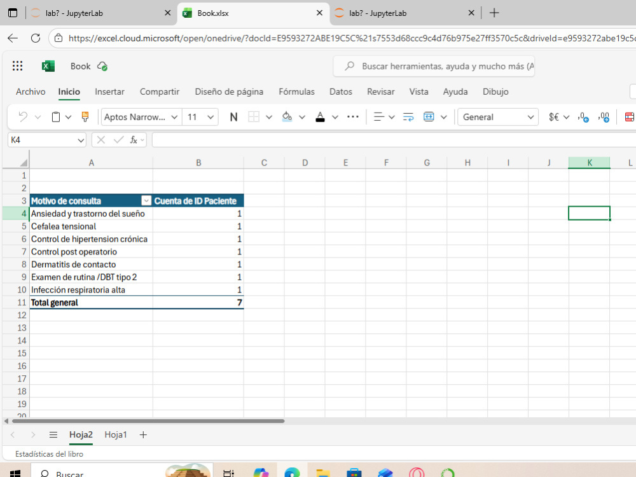Click the Paste clipboard icon
Image resolution: width=636 pixels, height=477 pixels.
56,117
